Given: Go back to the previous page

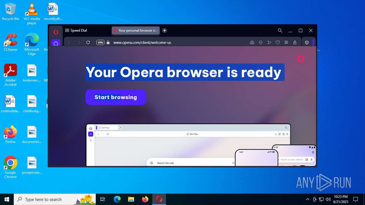Looking at the screenshot, I should click(x=69, y=42).
